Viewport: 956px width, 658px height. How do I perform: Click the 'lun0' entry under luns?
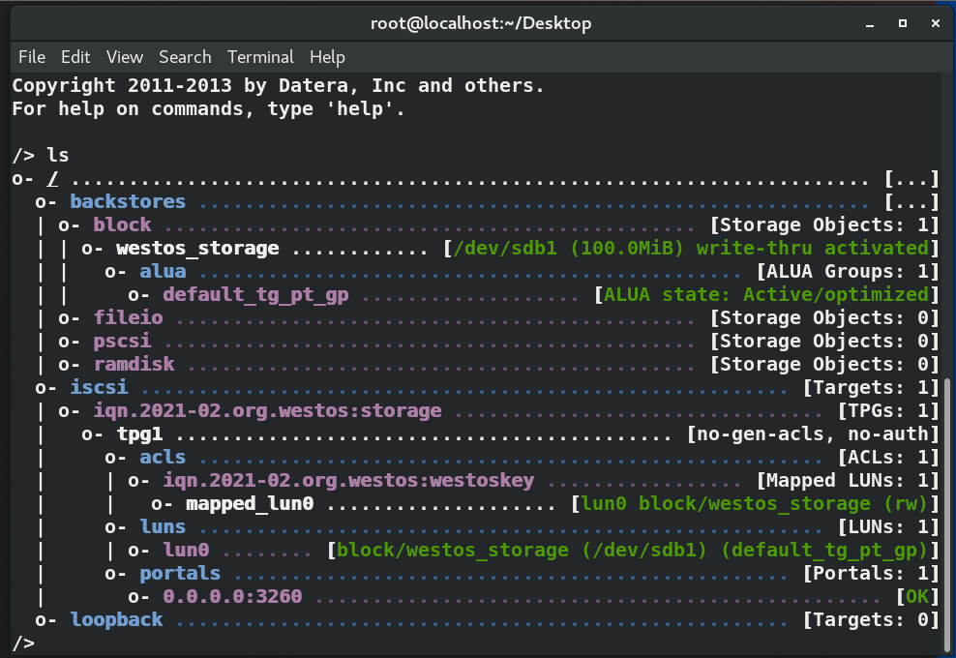[x=186, y=550]
